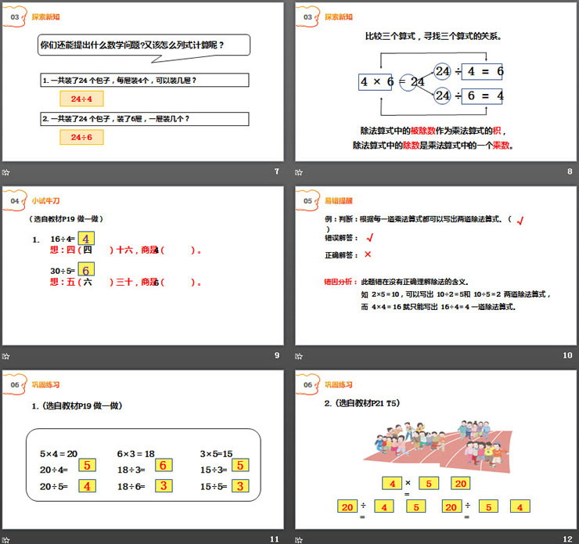Click the slide number 7 label
The width and height of the screenshot is (579, 544).
click(x=277, y=171)
